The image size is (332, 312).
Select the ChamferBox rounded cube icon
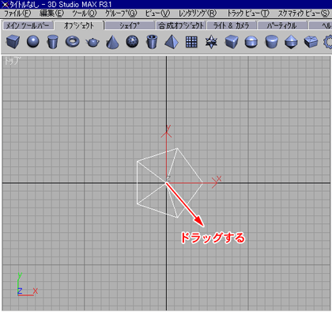click(232, 42)
